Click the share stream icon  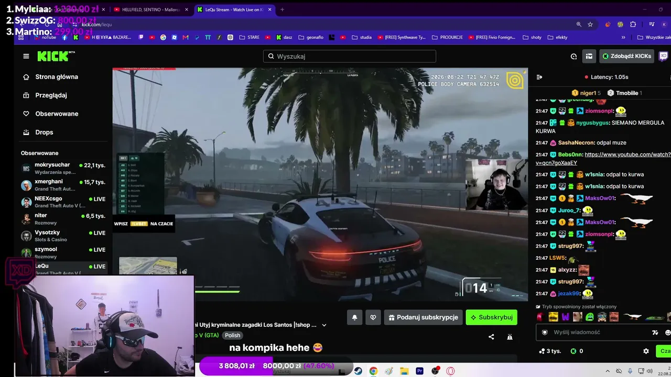tap(491, 337)
